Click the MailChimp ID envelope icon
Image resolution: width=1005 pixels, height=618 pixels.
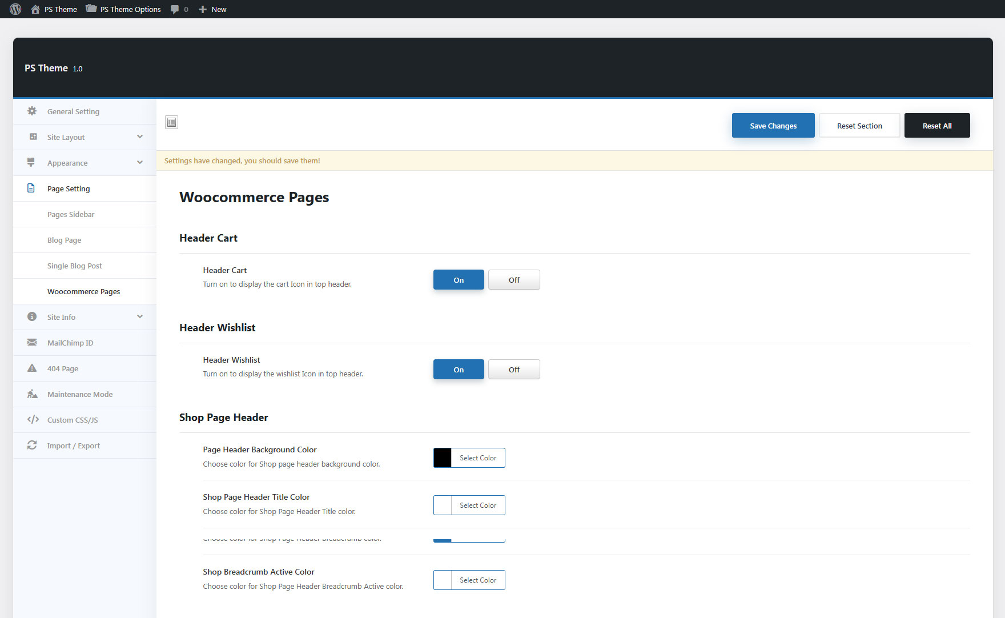click(32, 343)
